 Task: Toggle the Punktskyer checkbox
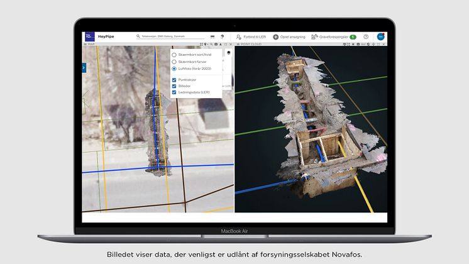174,80
